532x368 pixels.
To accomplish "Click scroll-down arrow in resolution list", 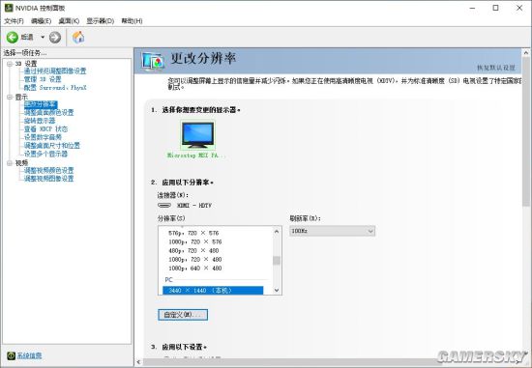I will click(x=277, y=290).
